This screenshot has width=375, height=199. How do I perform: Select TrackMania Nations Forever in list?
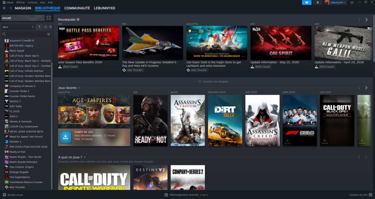coord(26,182)
